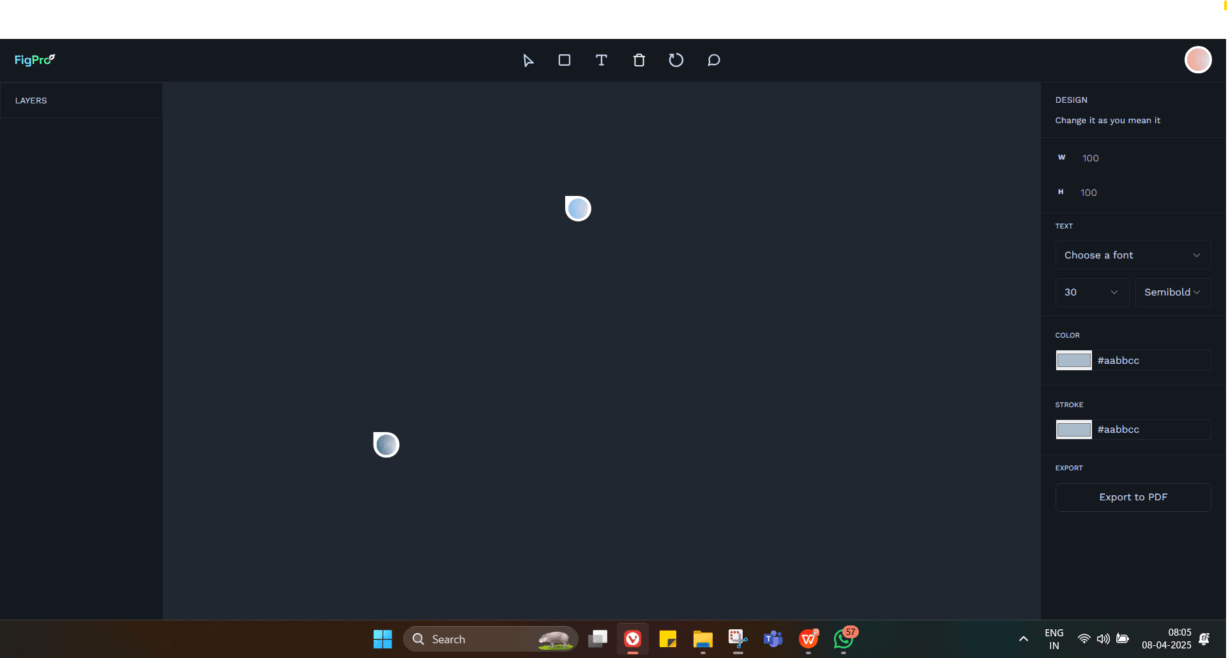
Task: Click the lower circle cursor on canvas
Action: (386, 445)
